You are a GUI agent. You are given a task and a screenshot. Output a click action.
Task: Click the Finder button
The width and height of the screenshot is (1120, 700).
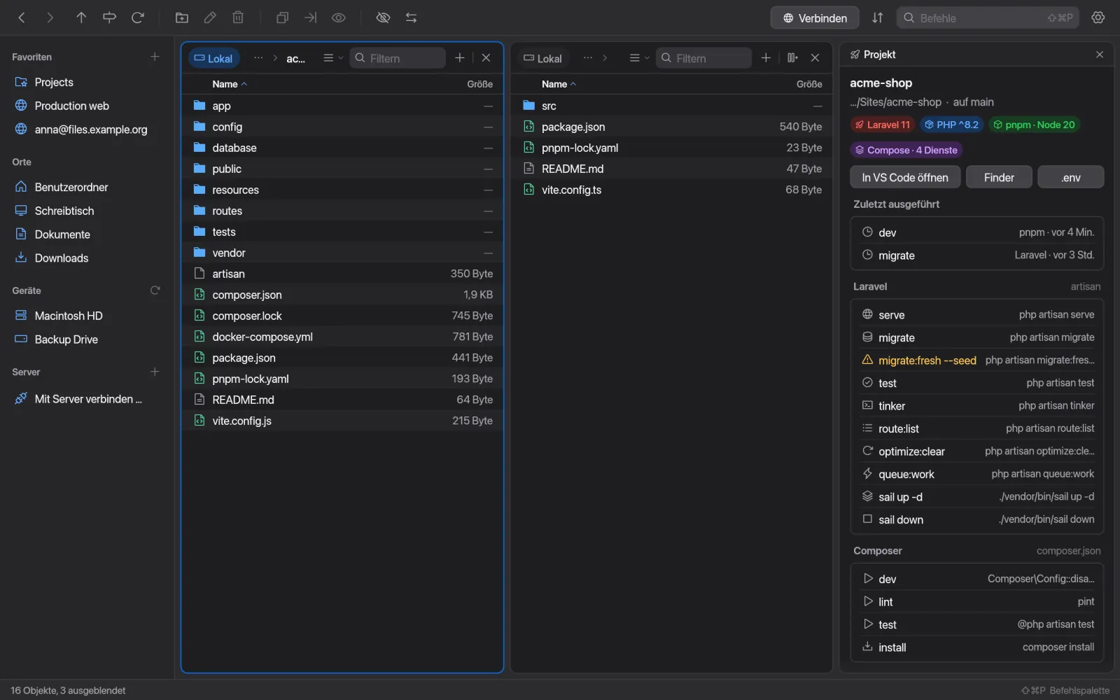[999, 178]
